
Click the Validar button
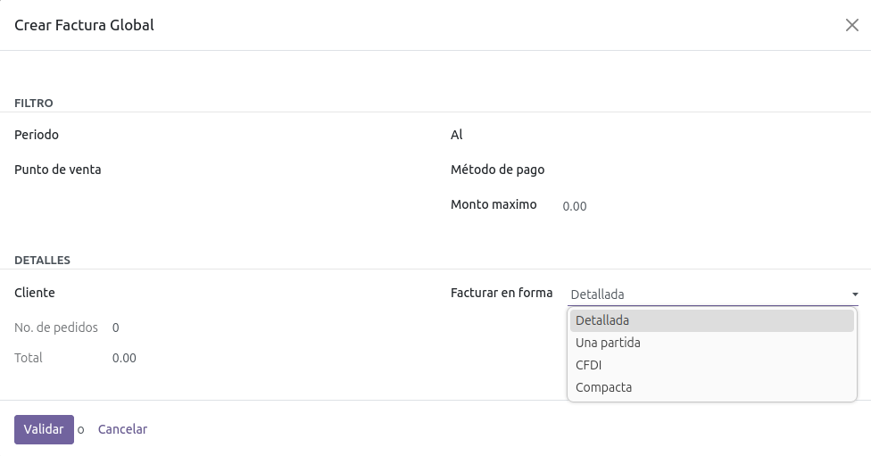(x=44, y=429)
